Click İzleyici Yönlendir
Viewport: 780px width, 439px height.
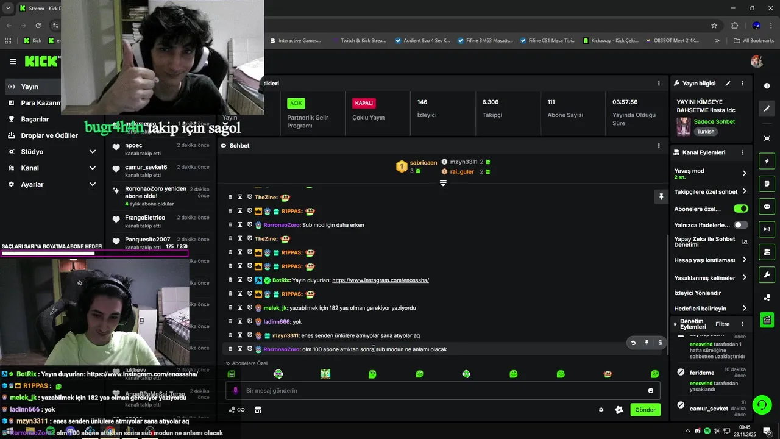coord(697,293)
